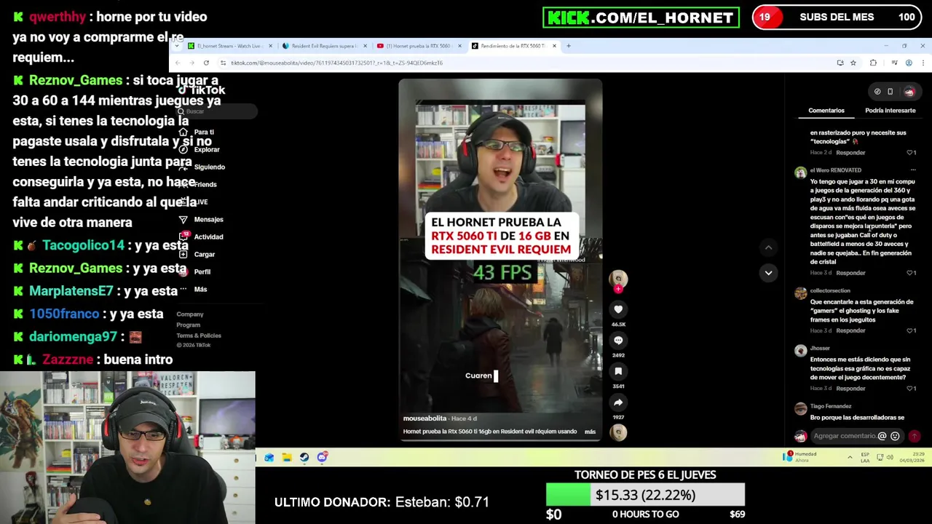Viewport: 932px width, 524px height.
Task: Switch to Comentarios tab
Action: click(x=826, y=111)
